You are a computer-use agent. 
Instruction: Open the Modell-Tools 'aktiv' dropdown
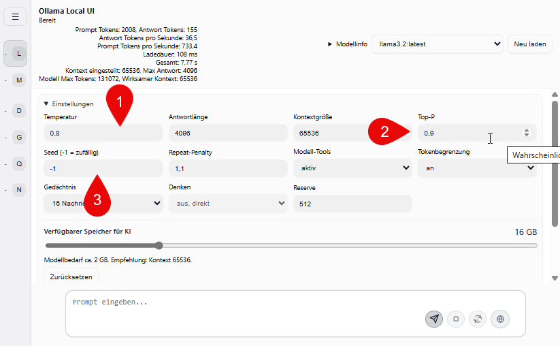pos(352,168)
